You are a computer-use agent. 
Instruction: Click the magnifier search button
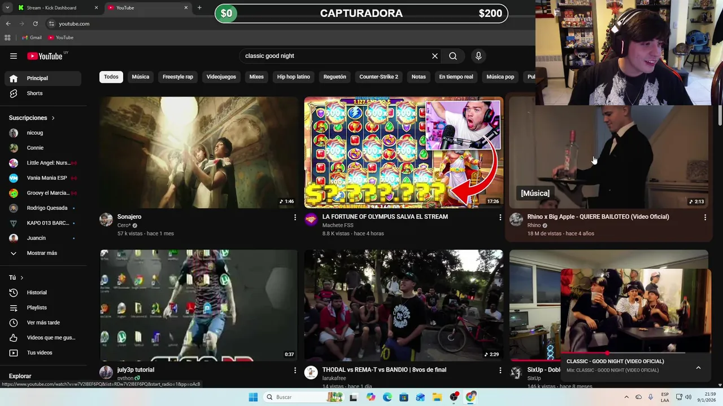point(453,56)
